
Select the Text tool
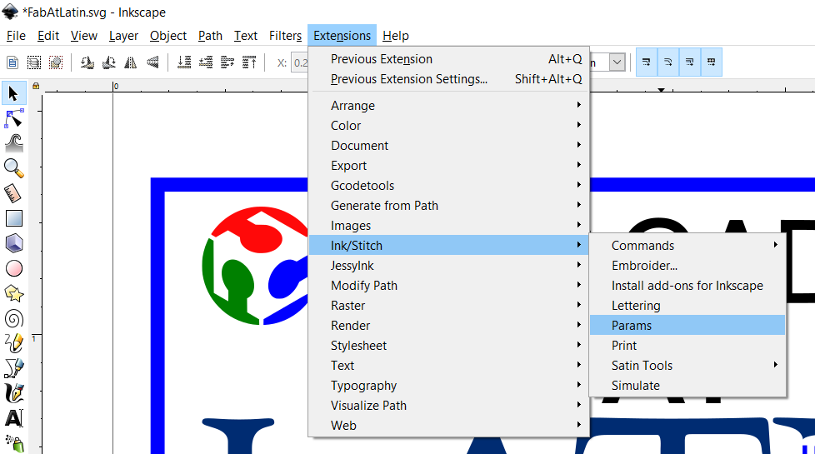point(13,418)
